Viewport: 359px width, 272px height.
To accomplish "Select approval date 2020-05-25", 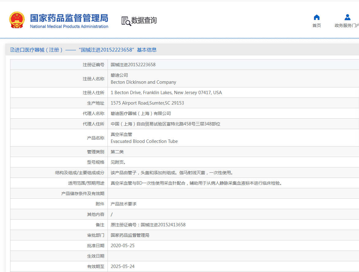I will point(123,246).
